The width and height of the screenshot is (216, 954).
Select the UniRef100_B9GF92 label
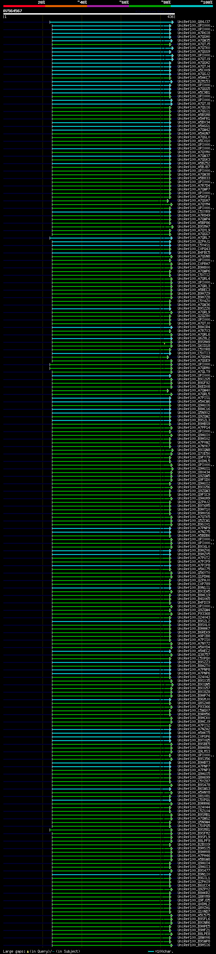[194, 383]
